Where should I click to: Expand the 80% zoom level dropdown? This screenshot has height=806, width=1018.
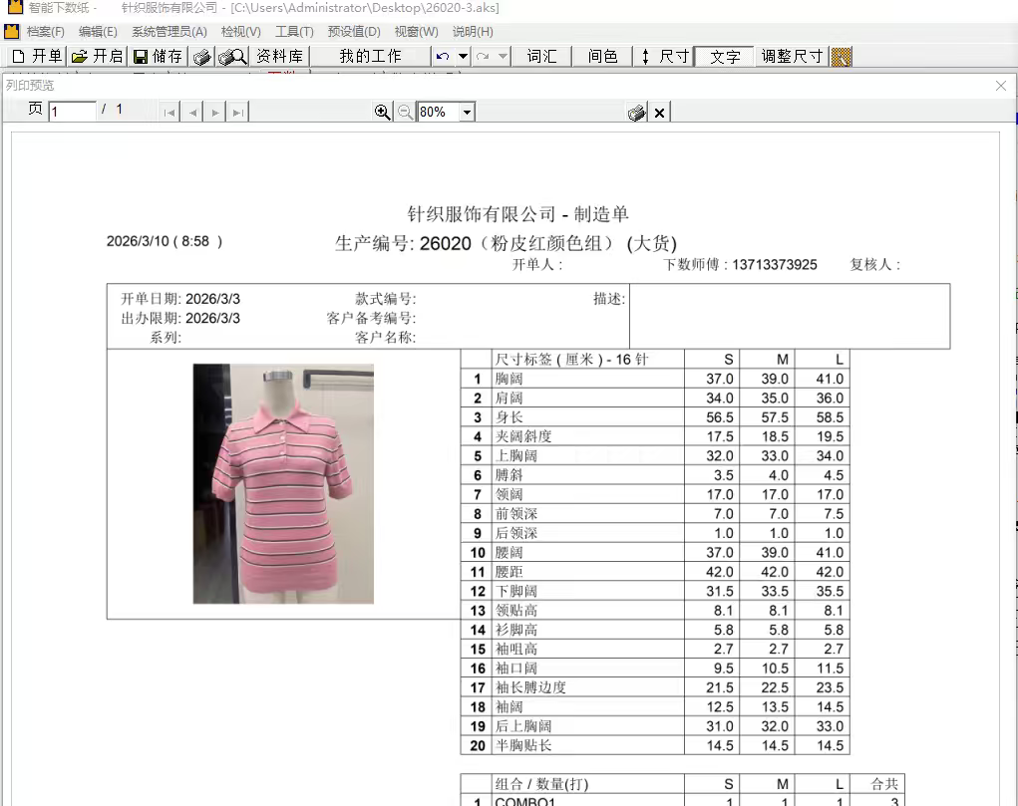click(467, 113)
